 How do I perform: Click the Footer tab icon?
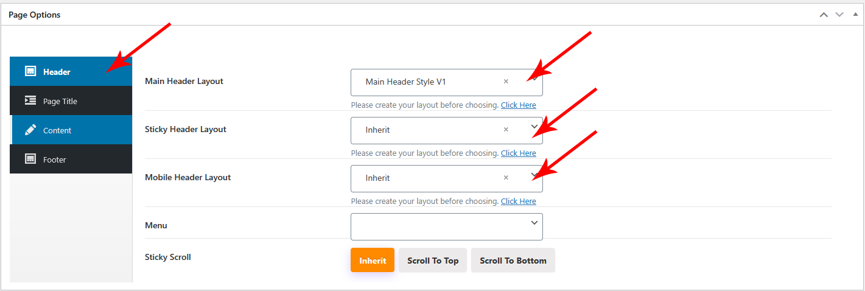[30, 159]
